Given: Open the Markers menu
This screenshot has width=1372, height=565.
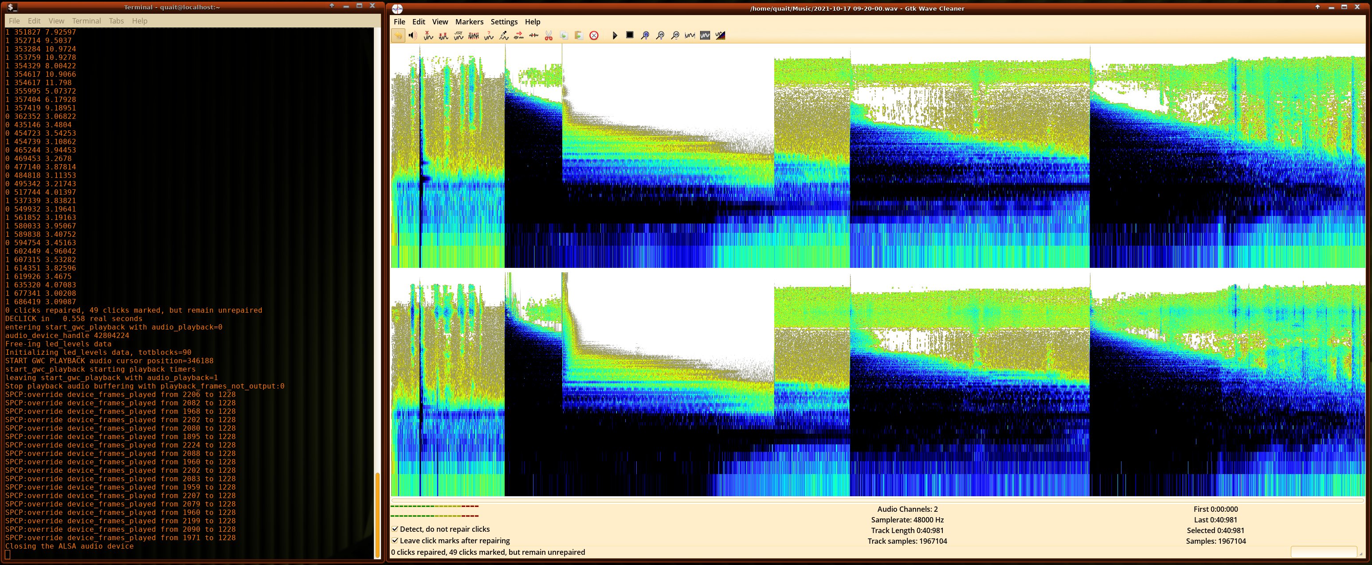Looking at the screenshot, I should (469, 22).
